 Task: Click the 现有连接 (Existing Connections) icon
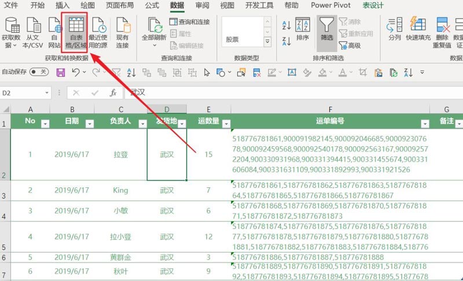tap(123, 25)
